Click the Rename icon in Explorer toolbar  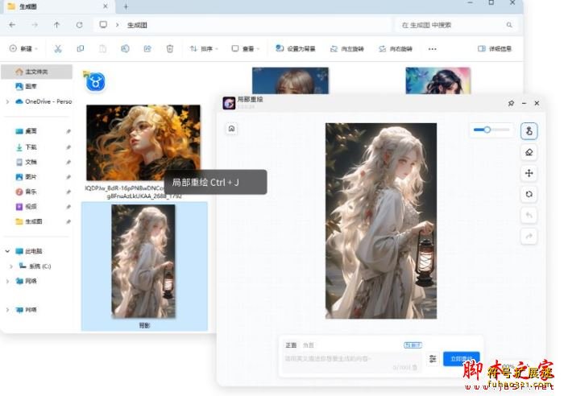point(125,48)
